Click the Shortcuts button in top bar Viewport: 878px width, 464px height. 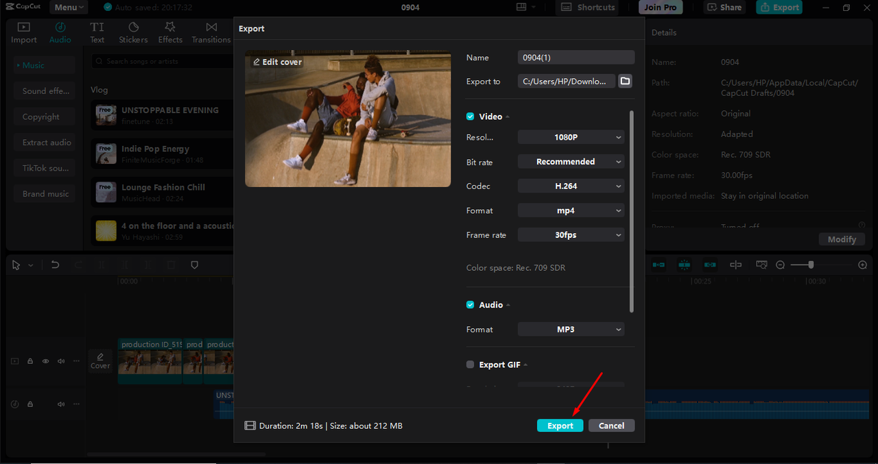tap(586, 8)
